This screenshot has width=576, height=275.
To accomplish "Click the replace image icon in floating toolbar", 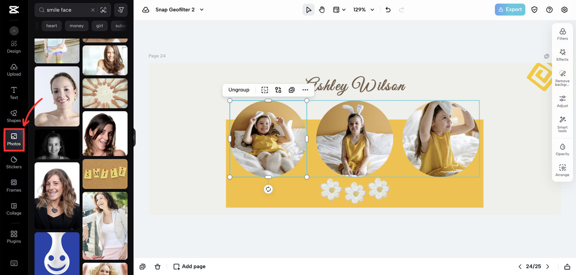I will click(x=278, y=90).
